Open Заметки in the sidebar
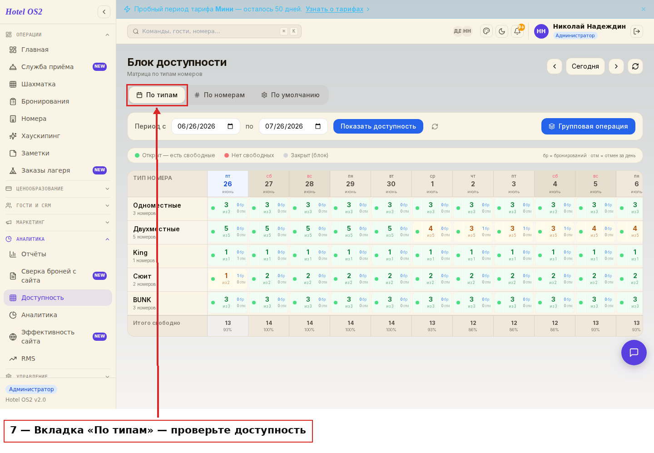This screenshot has width=654, height=453. pos(58,153)
